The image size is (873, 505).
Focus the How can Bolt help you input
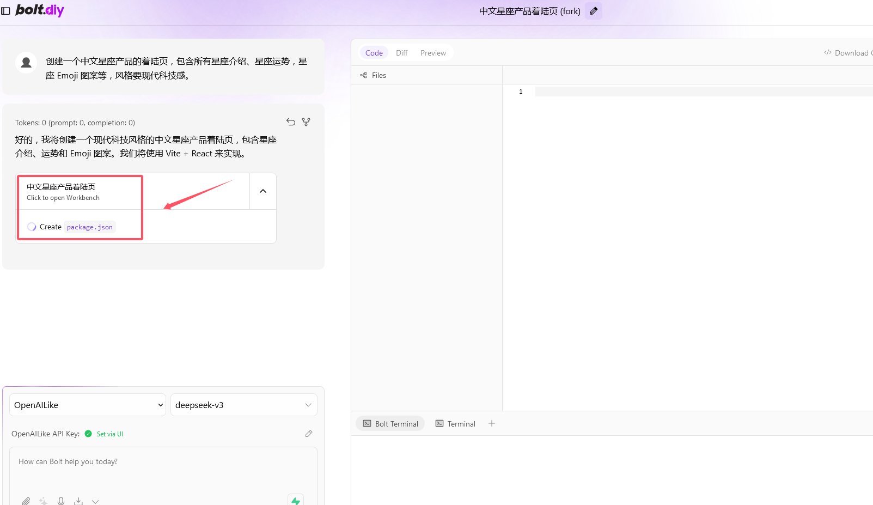(x=163, y=470)
